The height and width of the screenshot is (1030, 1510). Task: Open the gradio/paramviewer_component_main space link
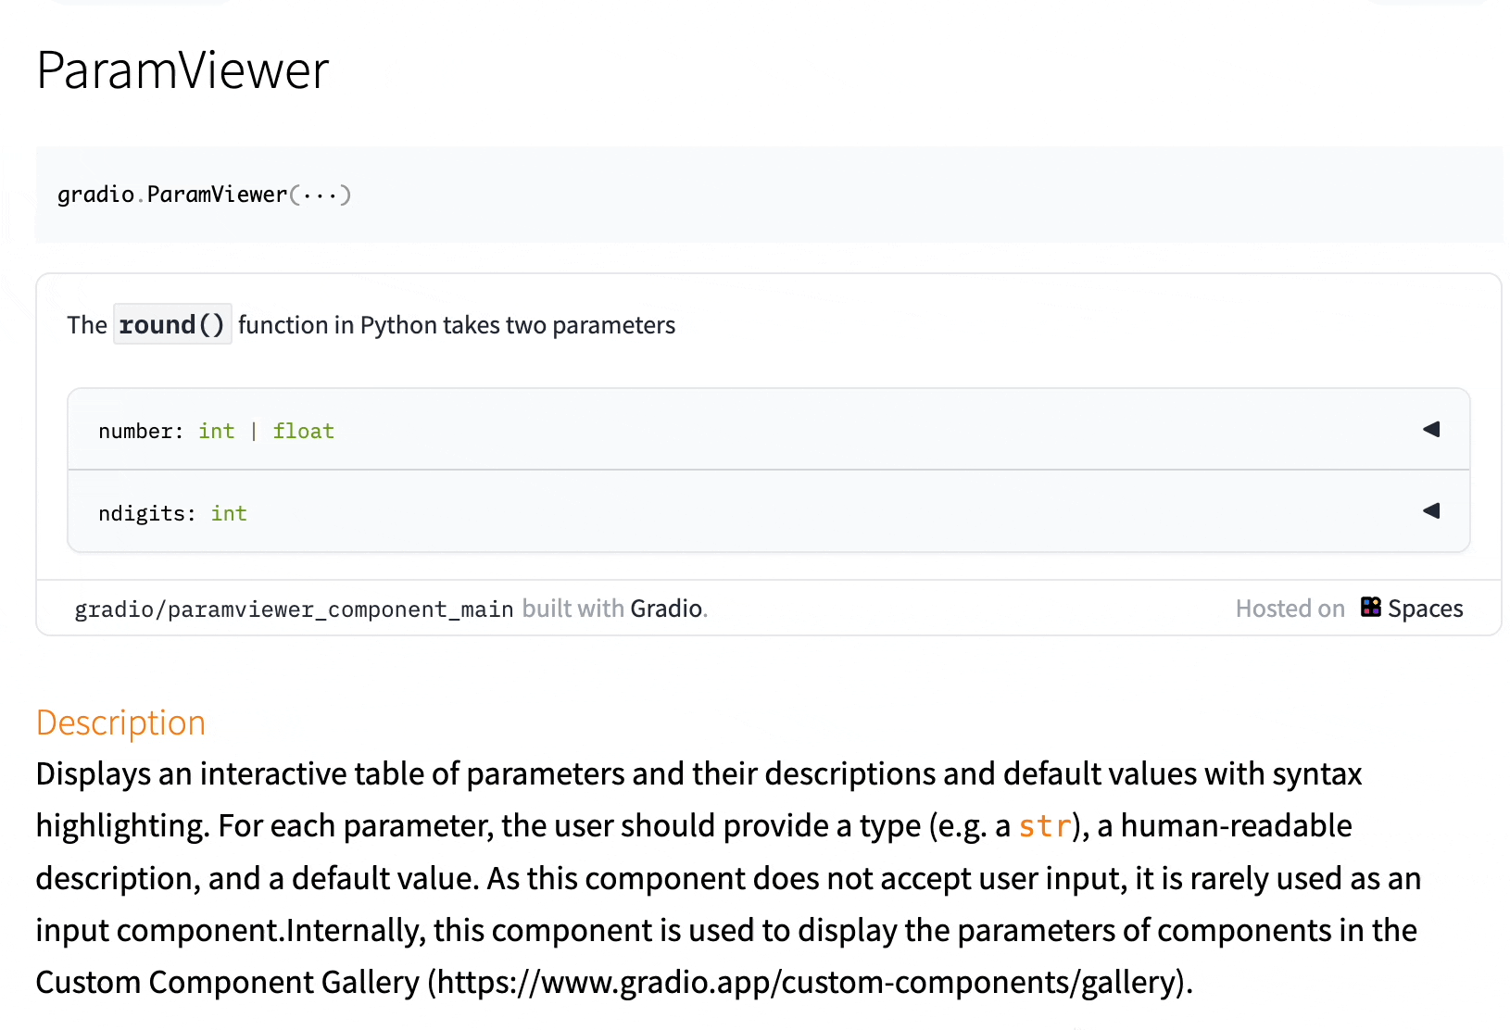[x=294, y=609]
